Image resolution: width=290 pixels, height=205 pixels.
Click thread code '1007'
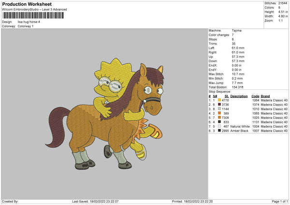(x=256, y=131)
